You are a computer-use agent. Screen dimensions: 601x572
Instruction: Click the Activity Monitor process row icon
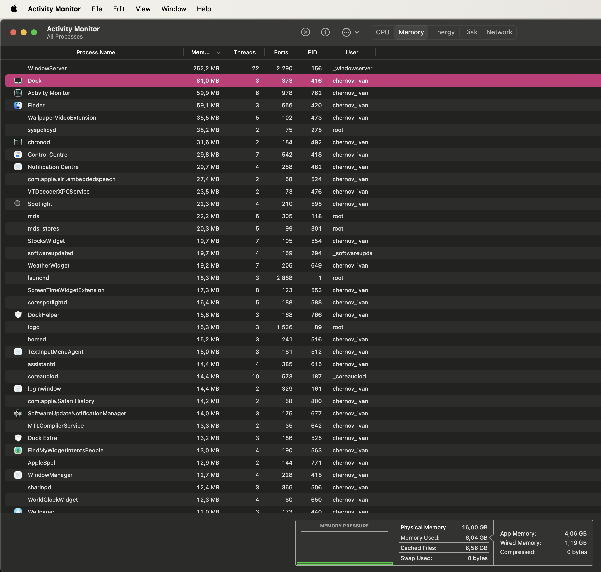(18, 93)
